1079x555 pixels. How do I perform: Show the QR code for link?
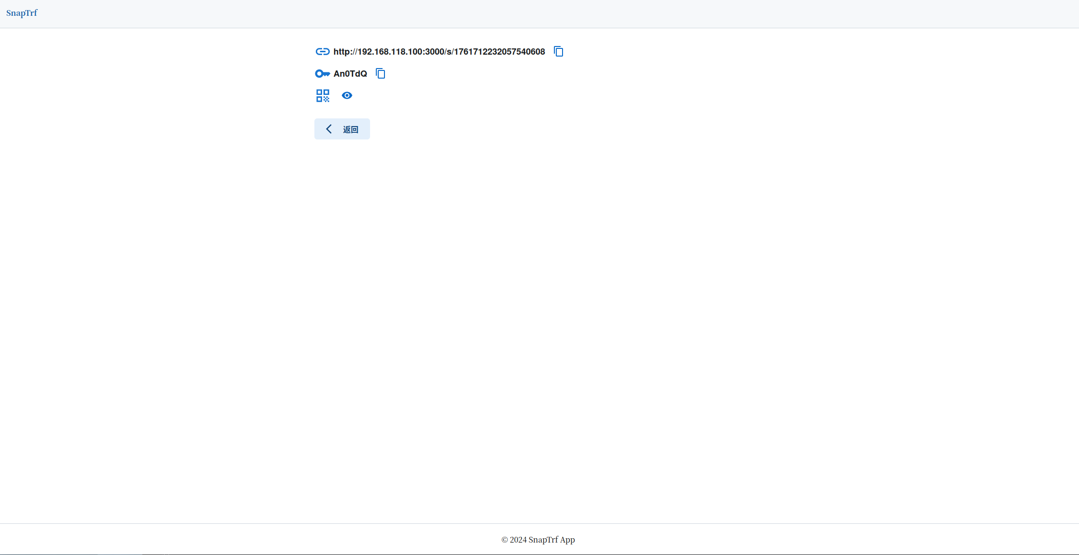[323, 95]
